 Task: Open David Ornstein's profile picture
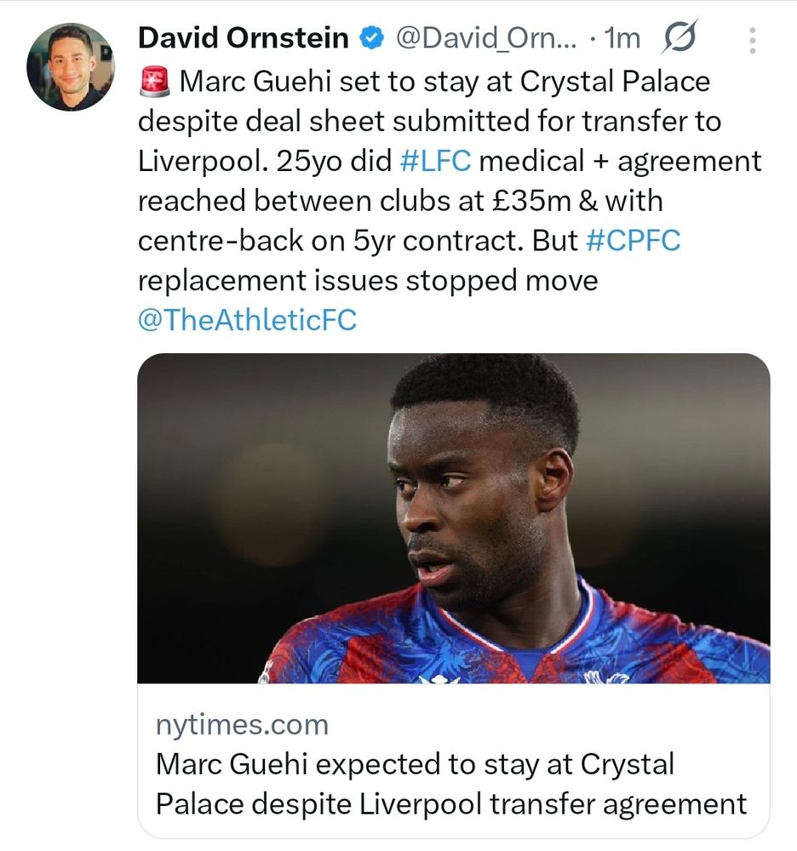tap(71, 66)
